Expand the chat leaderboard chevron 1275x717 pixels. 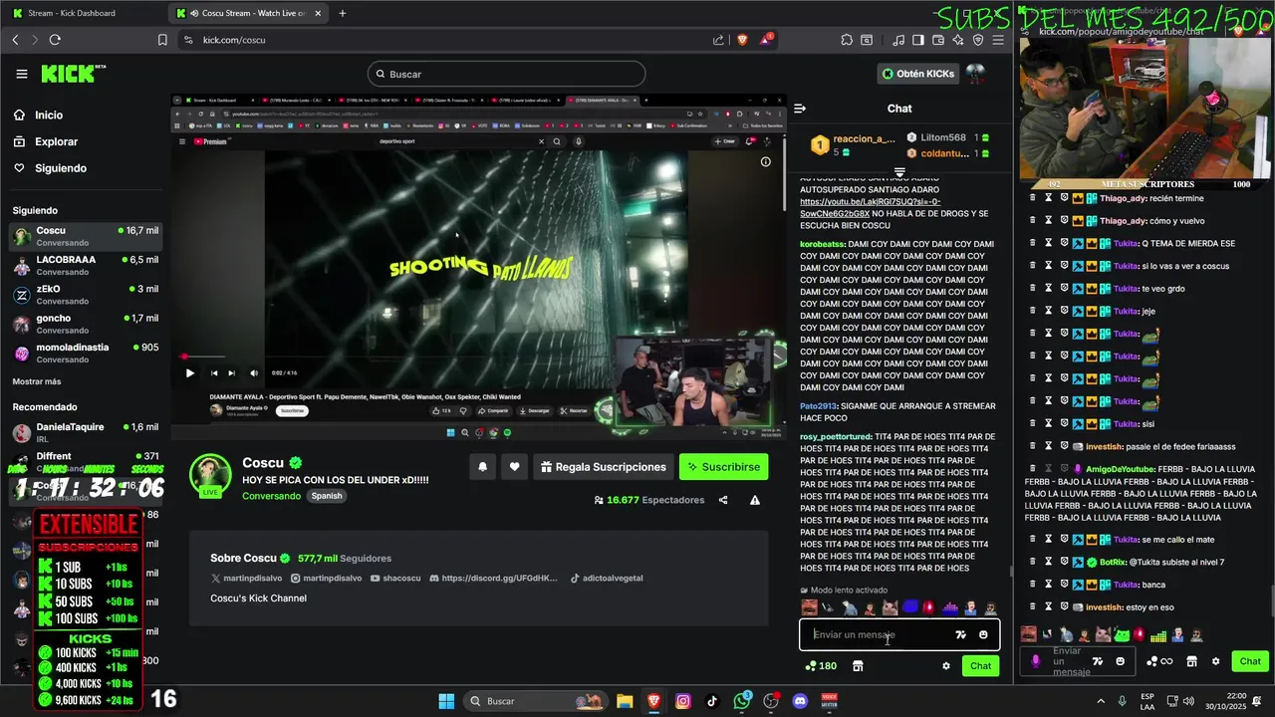pos(899,172)
